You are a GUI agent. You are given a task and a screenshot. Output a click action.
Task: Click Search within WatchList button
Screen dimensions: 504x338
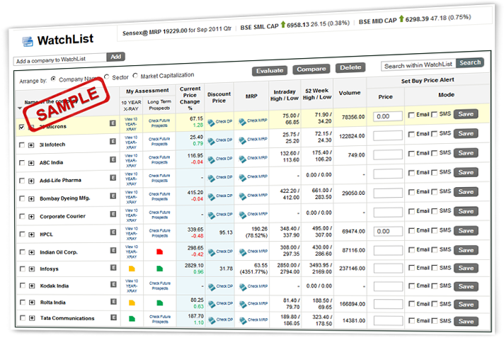point(469,63)
